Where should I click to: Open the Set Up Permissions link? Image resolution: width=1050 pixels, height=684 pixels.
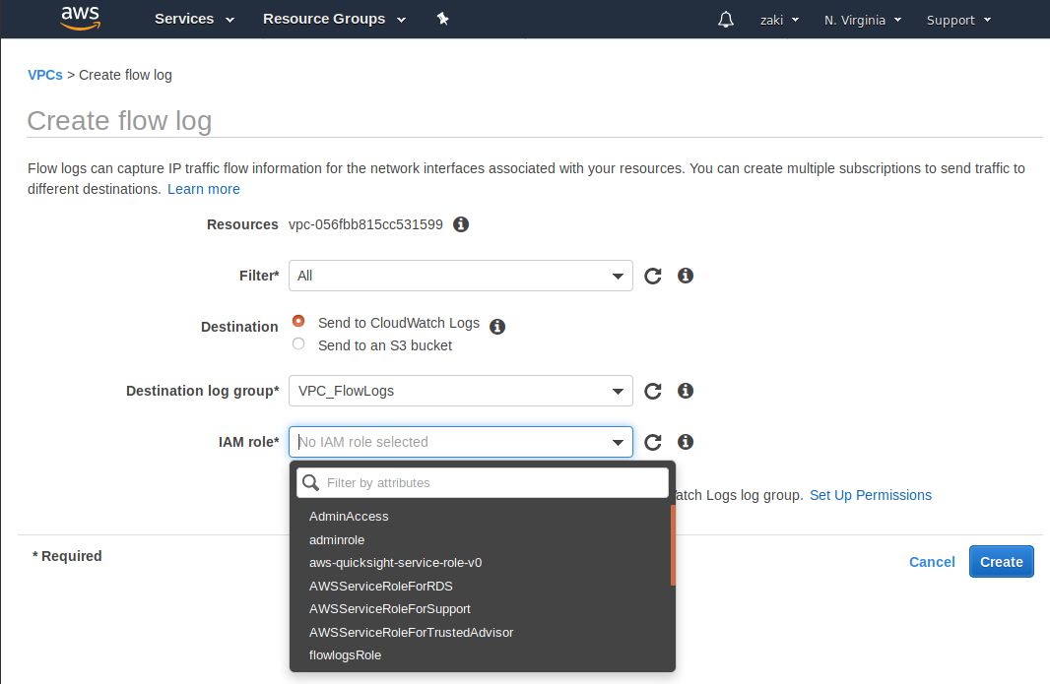870,495
